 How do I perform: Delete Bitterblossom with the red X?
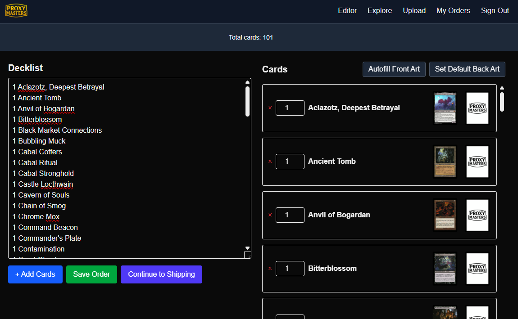tap(270, 269)
